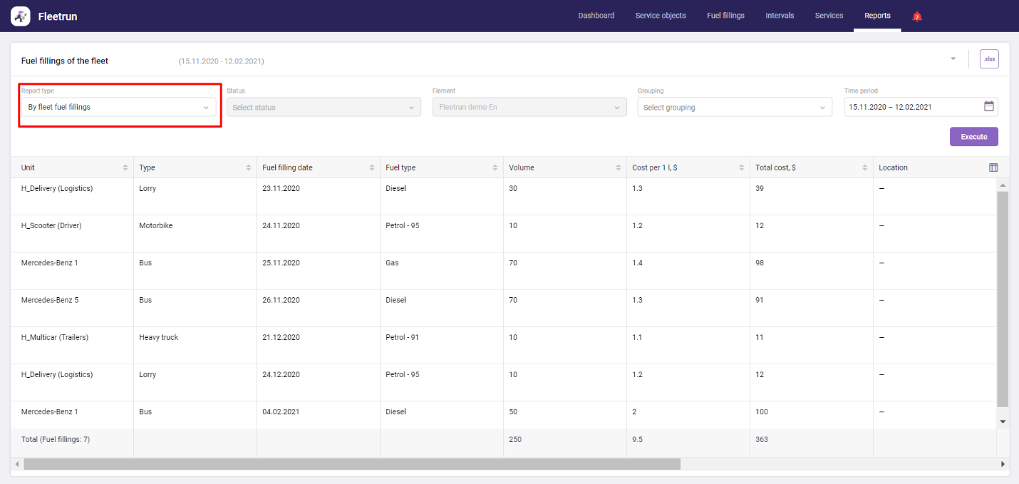Open the calendar icon in Time period
This screenshot has width=1019, height=484.
pyautogui.click(x=988, y=106)
